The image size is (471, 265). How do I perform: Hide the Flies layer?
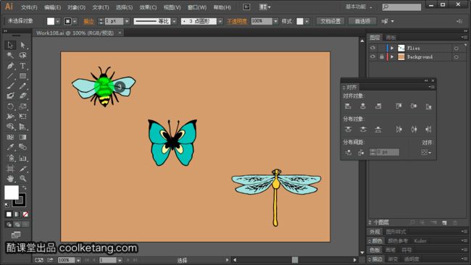point(372,48)
